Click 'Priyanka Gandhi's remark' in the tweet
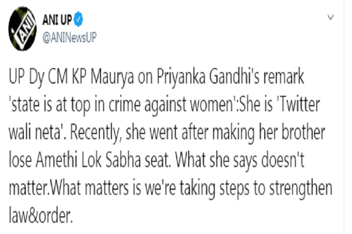The width and height of the screenshot is (352, 234). click(x=230, y=77)
